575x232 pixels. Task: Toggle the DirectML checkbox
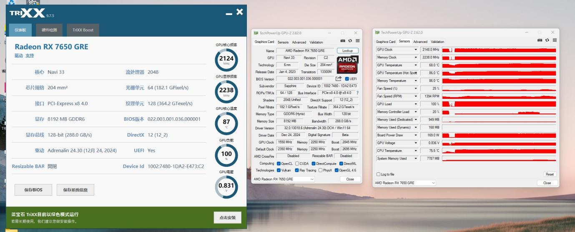(341, 164)
